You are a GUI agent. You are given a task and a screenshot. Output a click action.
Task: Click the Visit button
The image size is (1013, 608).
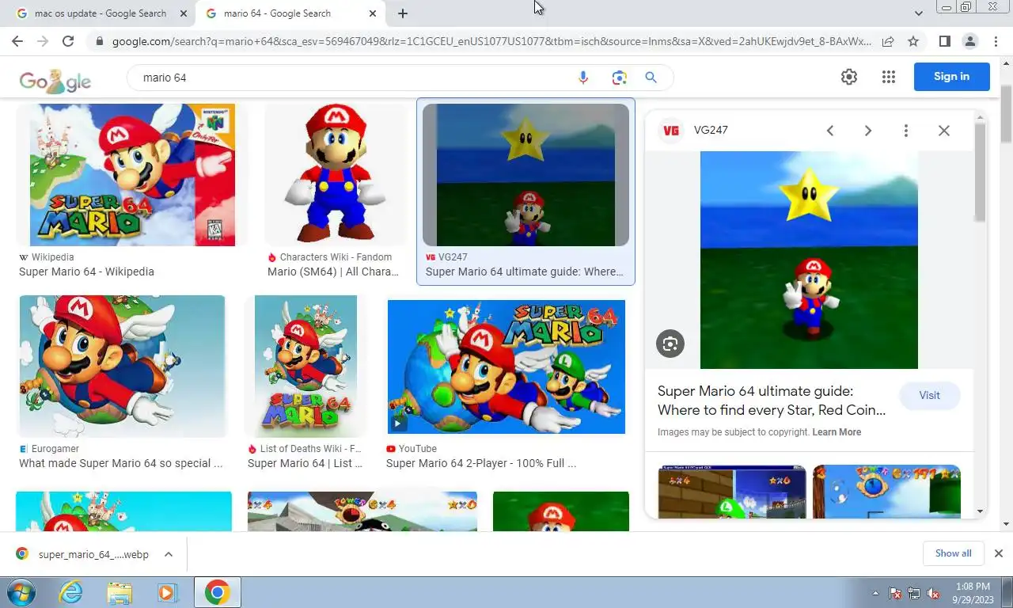click(x=930, y=395)
